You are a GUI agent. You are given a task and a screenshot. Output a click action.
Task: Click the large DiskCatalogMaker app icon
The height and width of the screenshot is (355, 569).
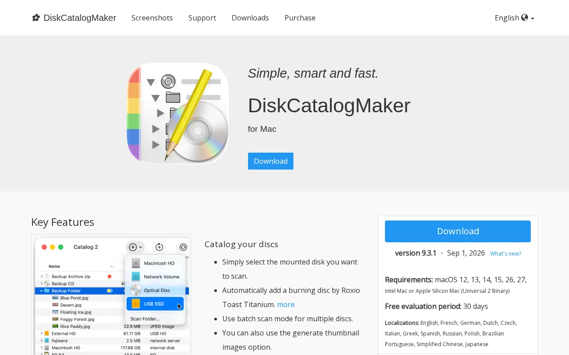click(x=178, y=114)
